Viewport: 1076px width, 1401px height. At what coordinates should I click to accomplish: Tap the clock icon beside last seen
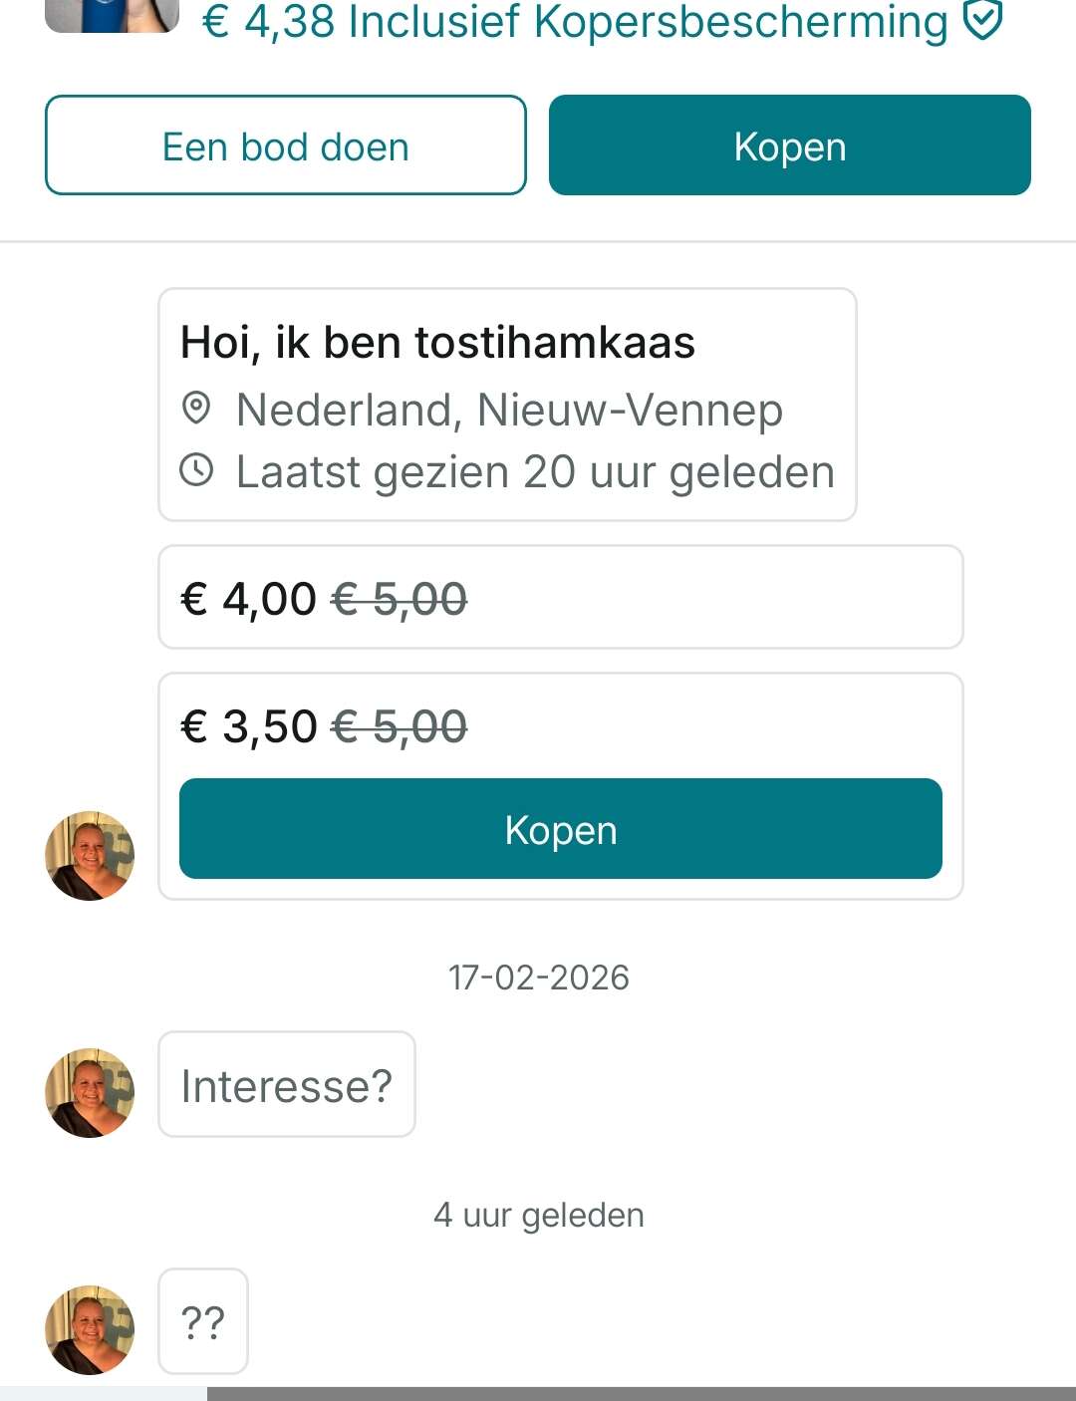point(196,470)
